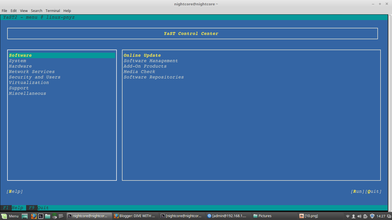Screen dimensions: 392x220
Task: Click the YaST2 - menu @ linux-pnyz title
Action: point(39,17)
